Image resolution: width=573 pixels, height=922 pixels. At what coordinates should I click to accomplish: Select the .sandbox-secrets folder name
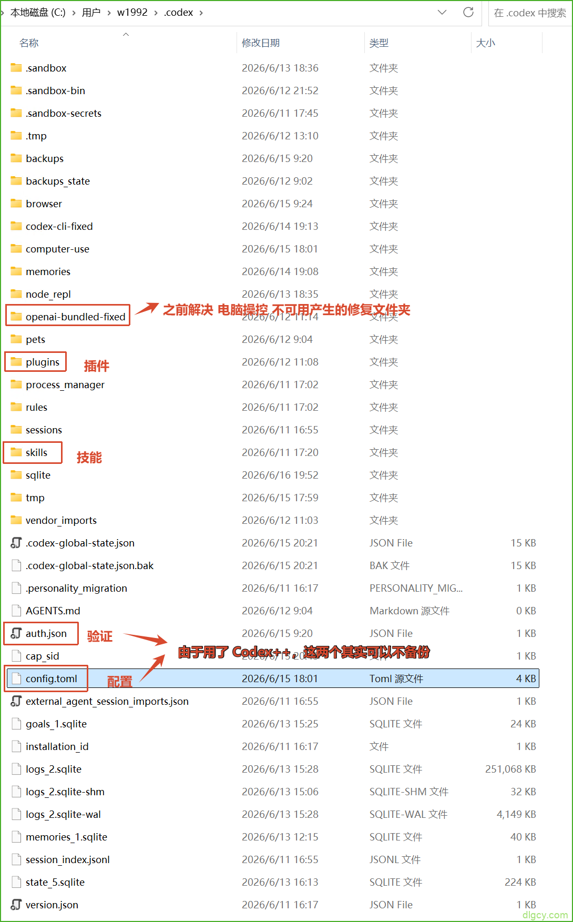point(64,113)
